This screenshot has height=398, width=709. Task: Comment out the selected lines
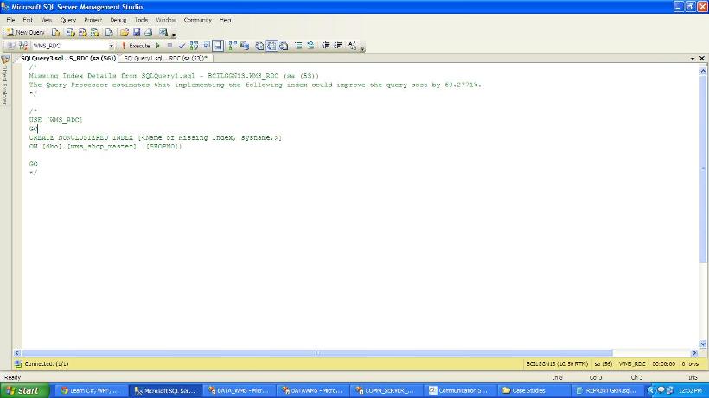pyautogui.click(x=298, y=46)
